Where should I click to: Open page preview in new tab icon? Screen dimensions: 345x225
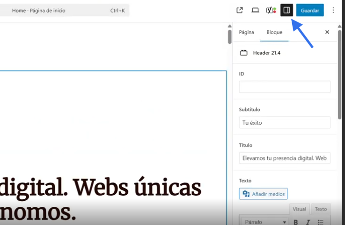point(240,10)
